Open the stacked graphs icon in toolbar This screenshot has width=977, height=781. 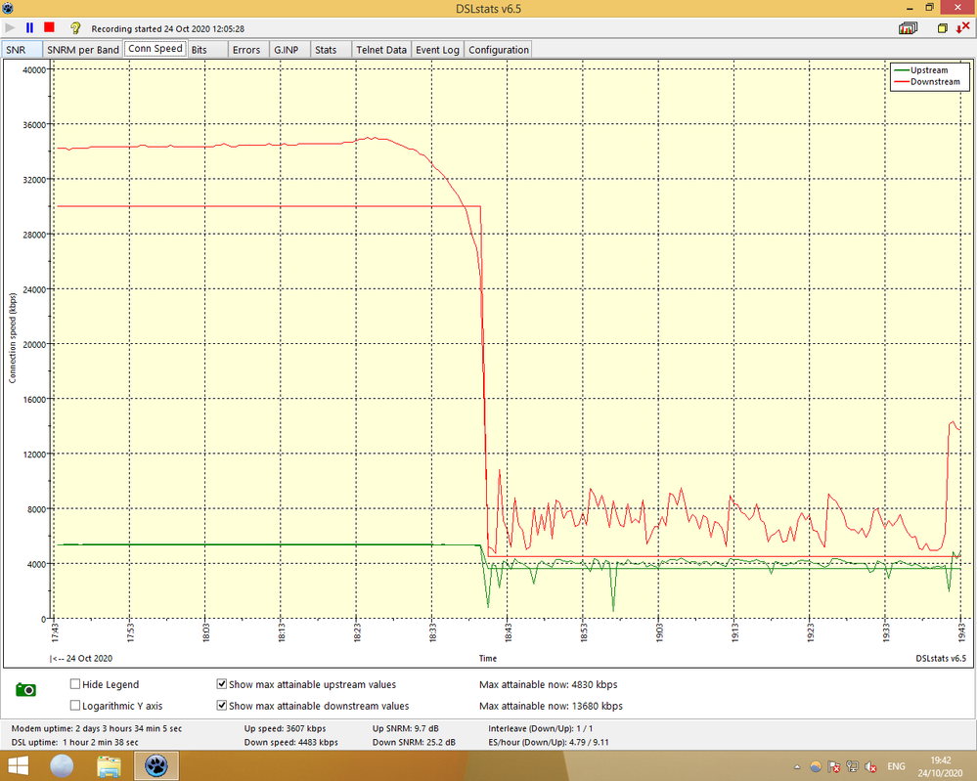coord(909,29)
